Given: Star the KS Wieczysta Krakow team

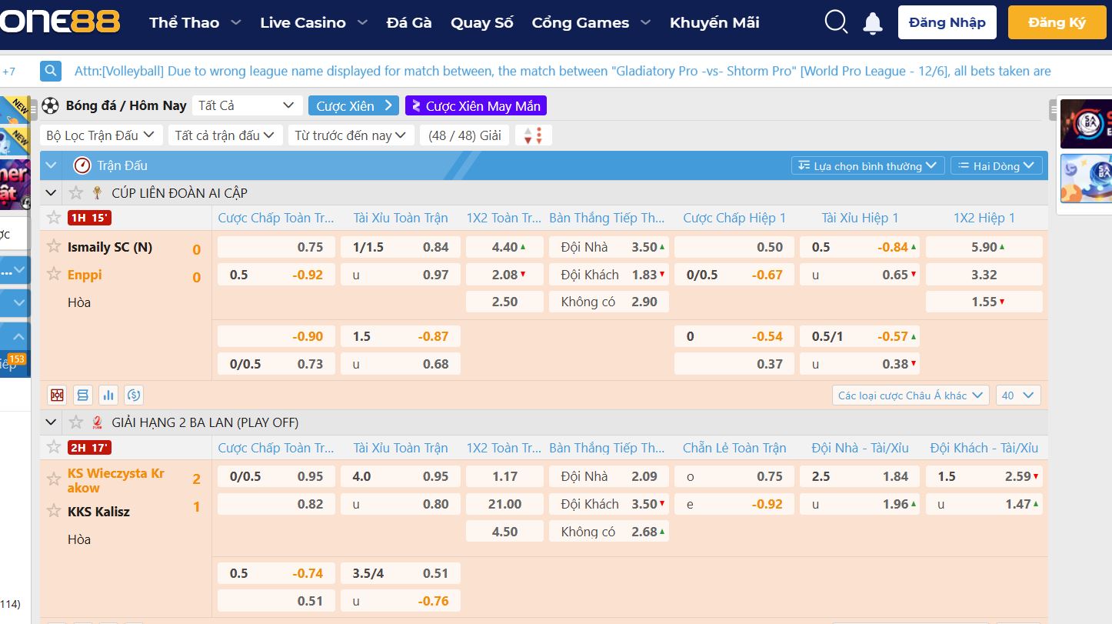Looking at the screenshot, I should point(54,479).
